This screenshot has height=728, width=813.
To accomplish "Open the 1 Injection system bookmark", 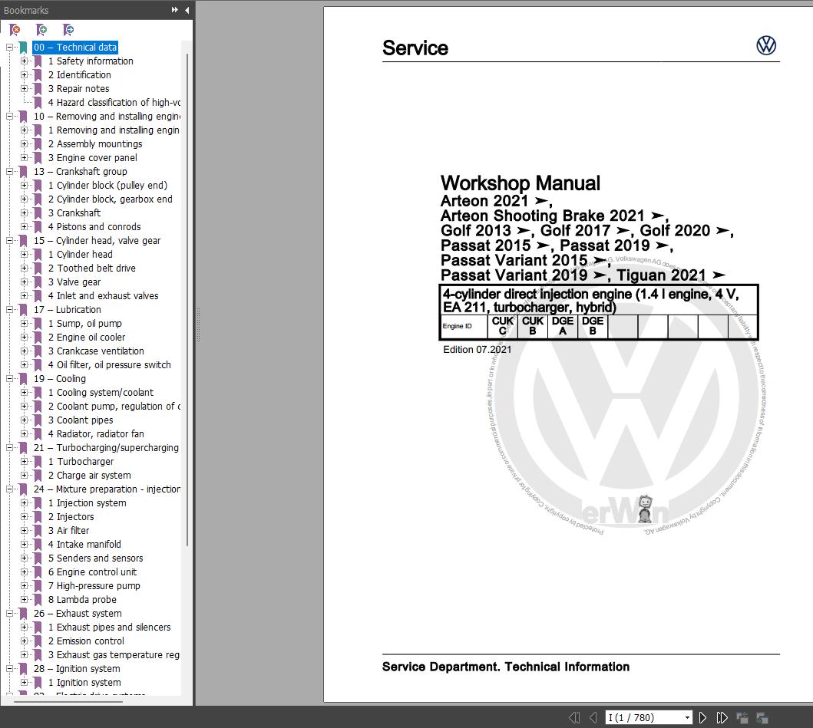I will tap(87, 503).
